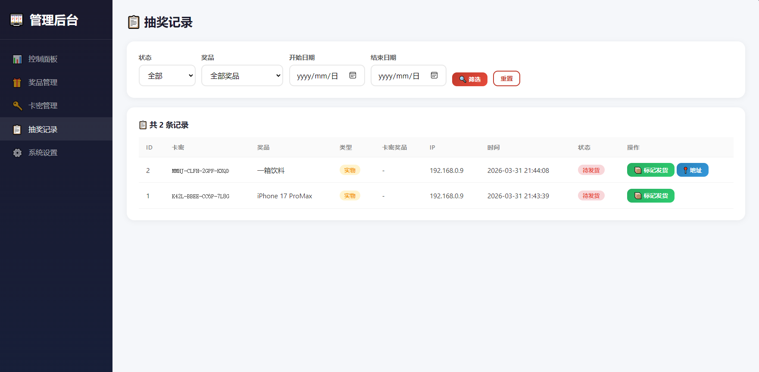759x372 pixels.
Task: Click the slot machine logo icon
Action: click(x=16, y=20)
